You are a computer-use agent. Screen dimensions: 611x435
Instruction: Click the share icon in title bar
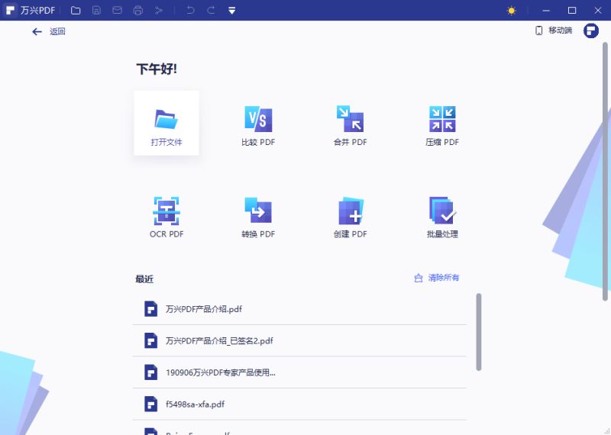159,11
